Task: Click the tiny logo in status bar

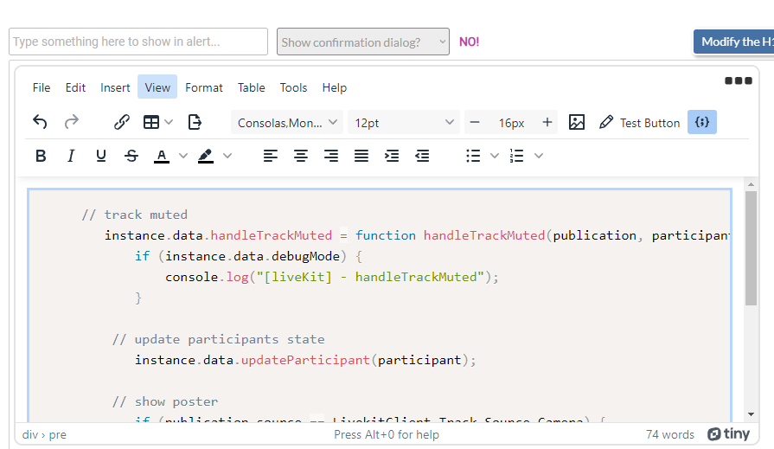Action: click(728, 434)
